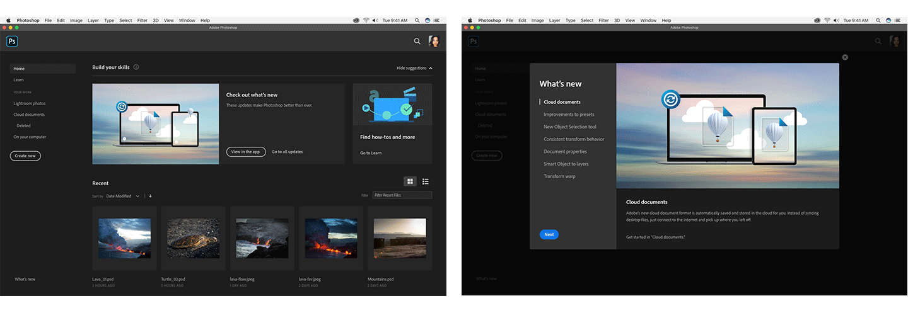This screenshot has width=908, height=320.
Task: Open Mountains.psd thumbnail
Action: (400, 238)
